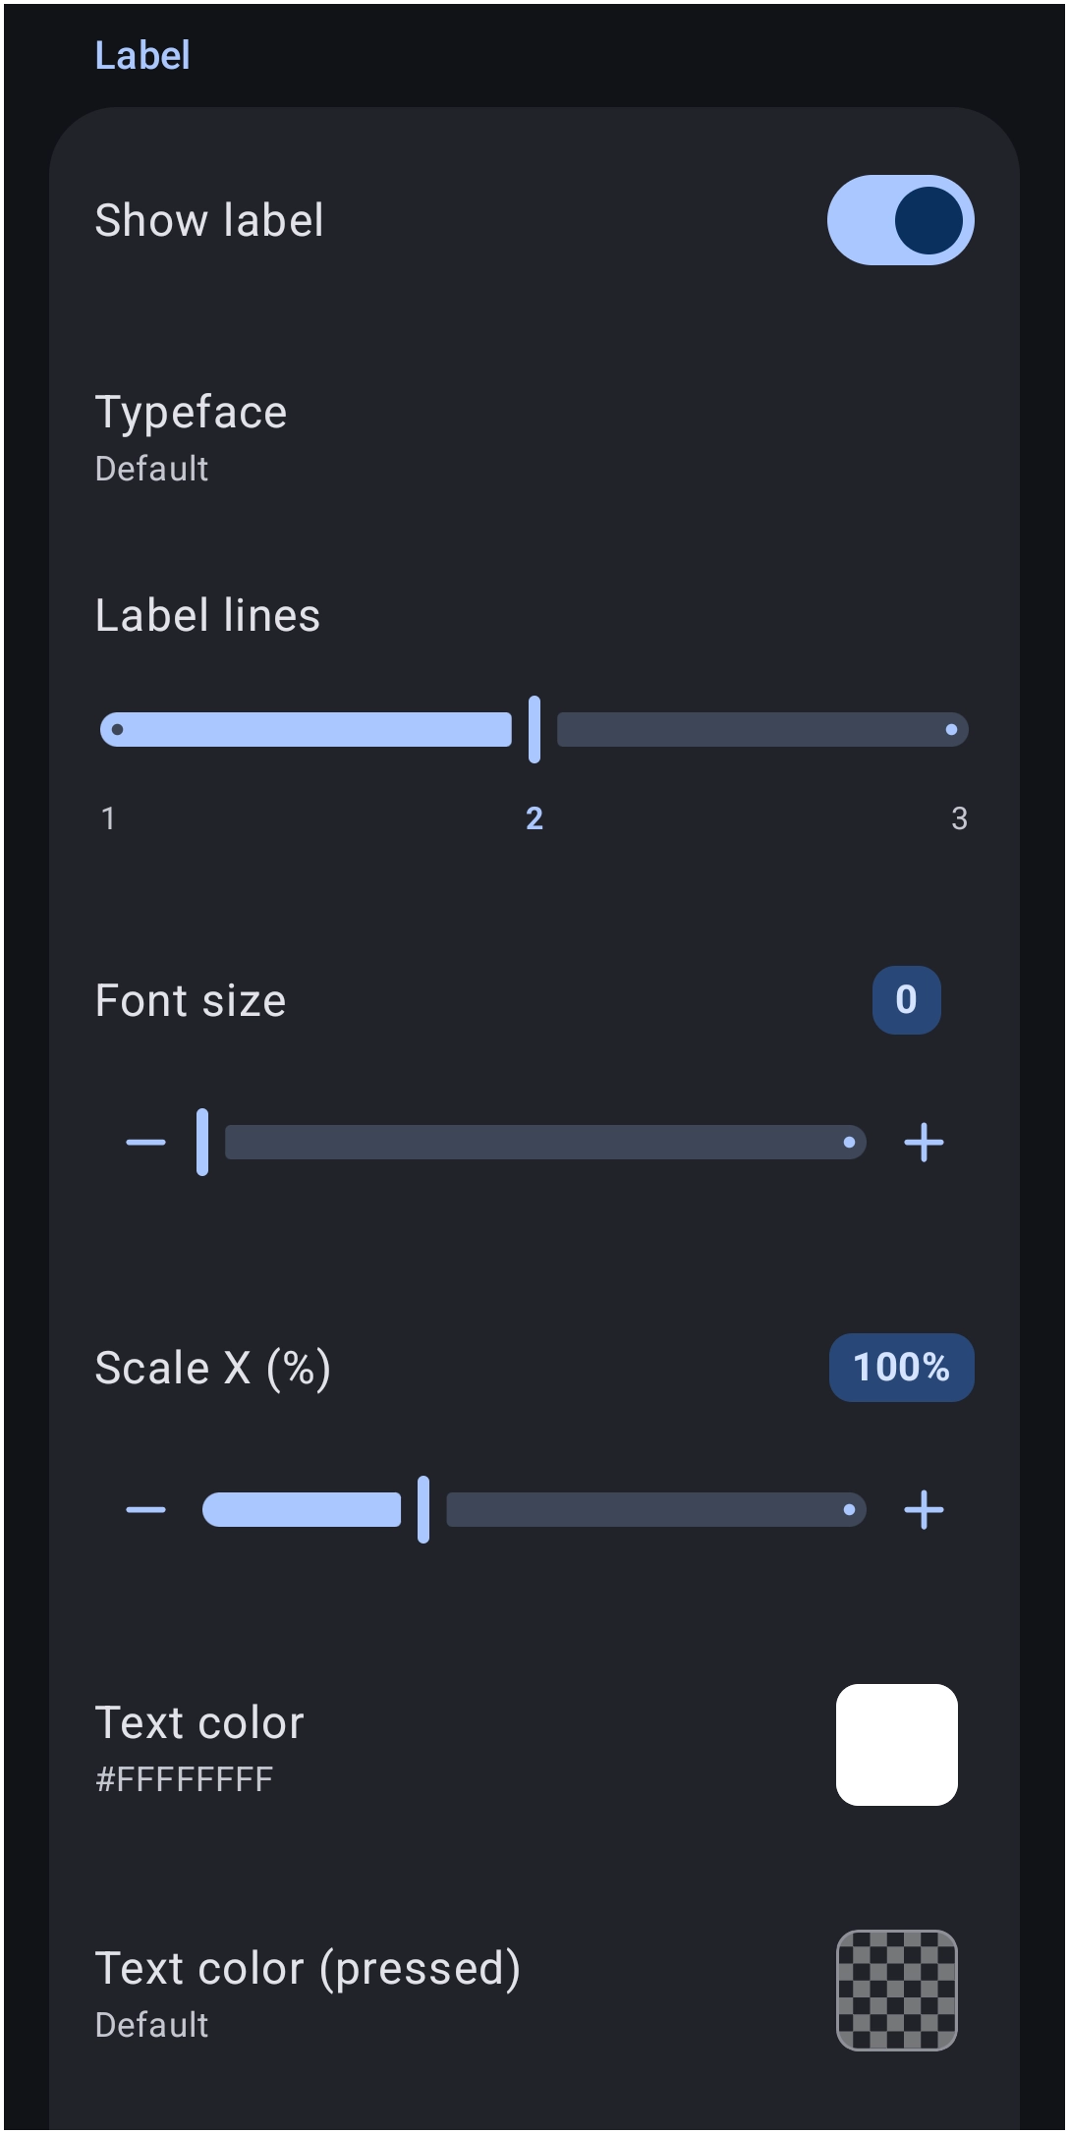
Task: Open the Typeface setting
Action: click(x=534, y=438)
